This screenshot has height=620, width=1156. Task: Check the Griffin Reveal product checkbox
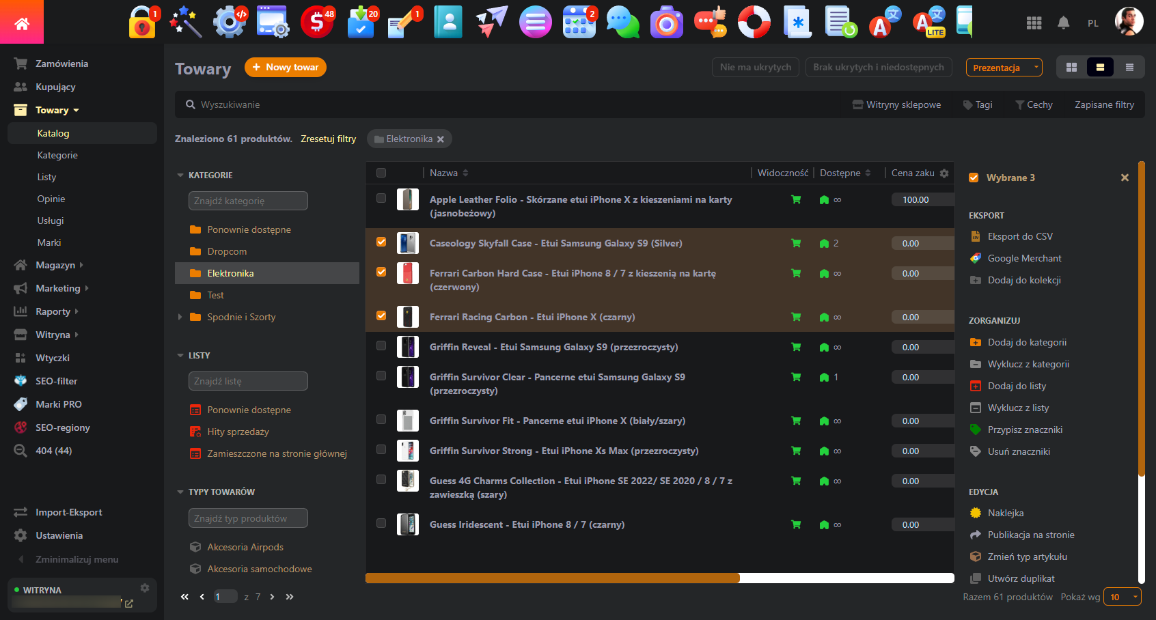381,346
